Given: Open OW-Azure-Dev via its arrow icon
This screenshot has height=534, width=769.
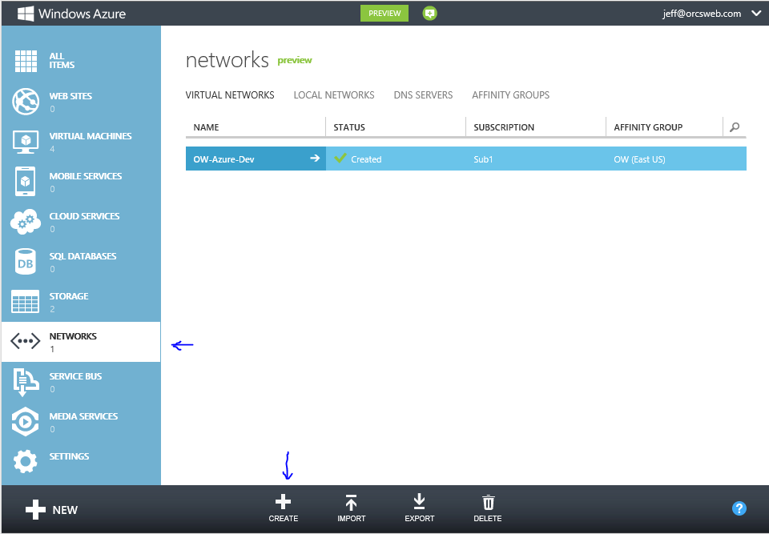Looking at the screenshot, I should (315, 158).
